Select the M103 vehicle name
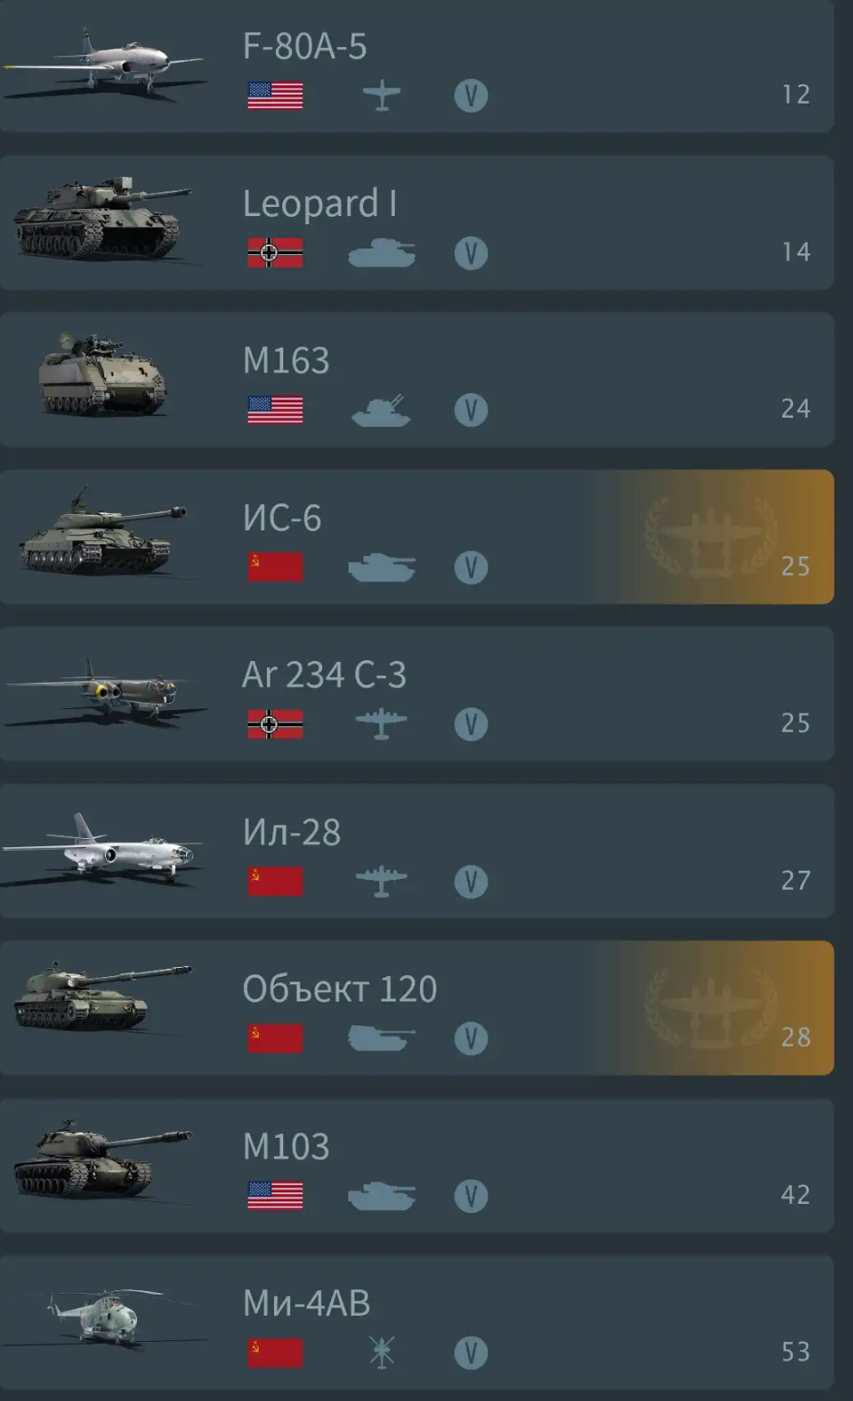Image resolution: width=853 pixels, height=1401 pixels. [x=286, y=1147]
